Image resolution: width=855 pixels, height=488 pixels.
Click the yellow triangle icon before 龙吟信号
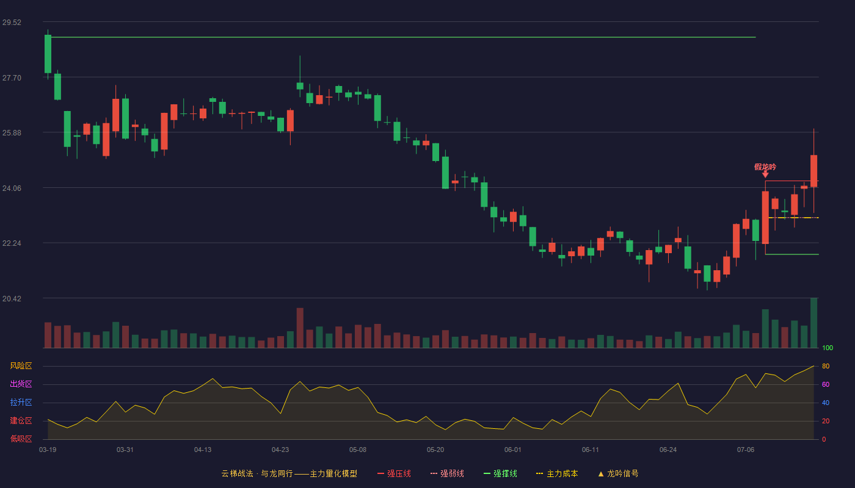point(601,473)
